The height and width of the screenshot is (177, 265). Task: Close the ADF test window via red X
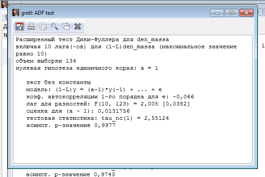click(246, 13)
